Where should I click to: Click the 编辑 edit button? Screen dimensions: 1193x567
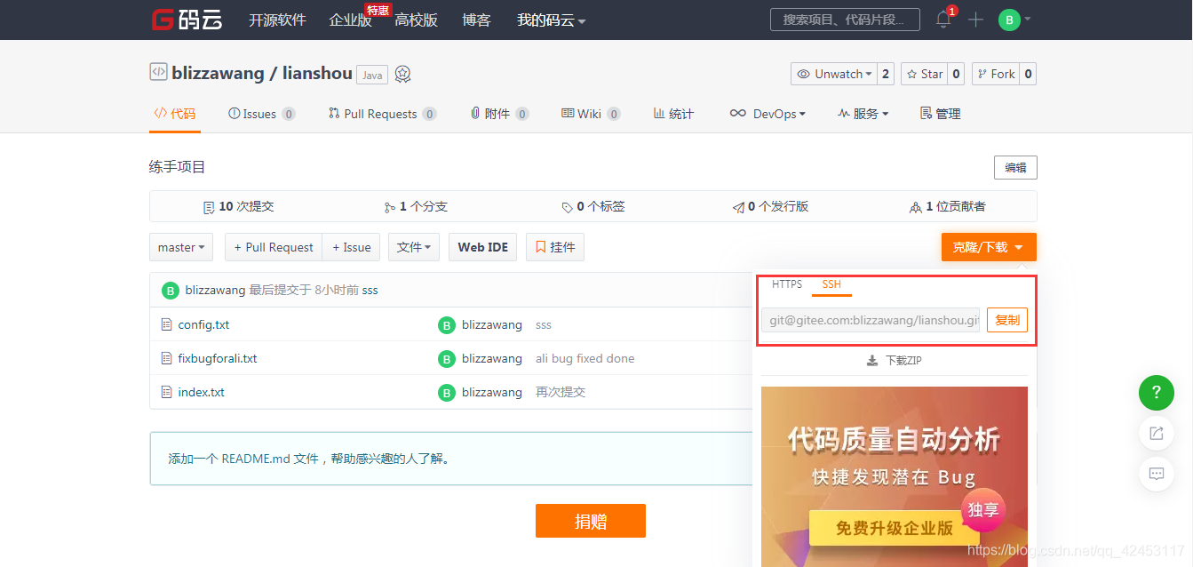pos(1015,167)
